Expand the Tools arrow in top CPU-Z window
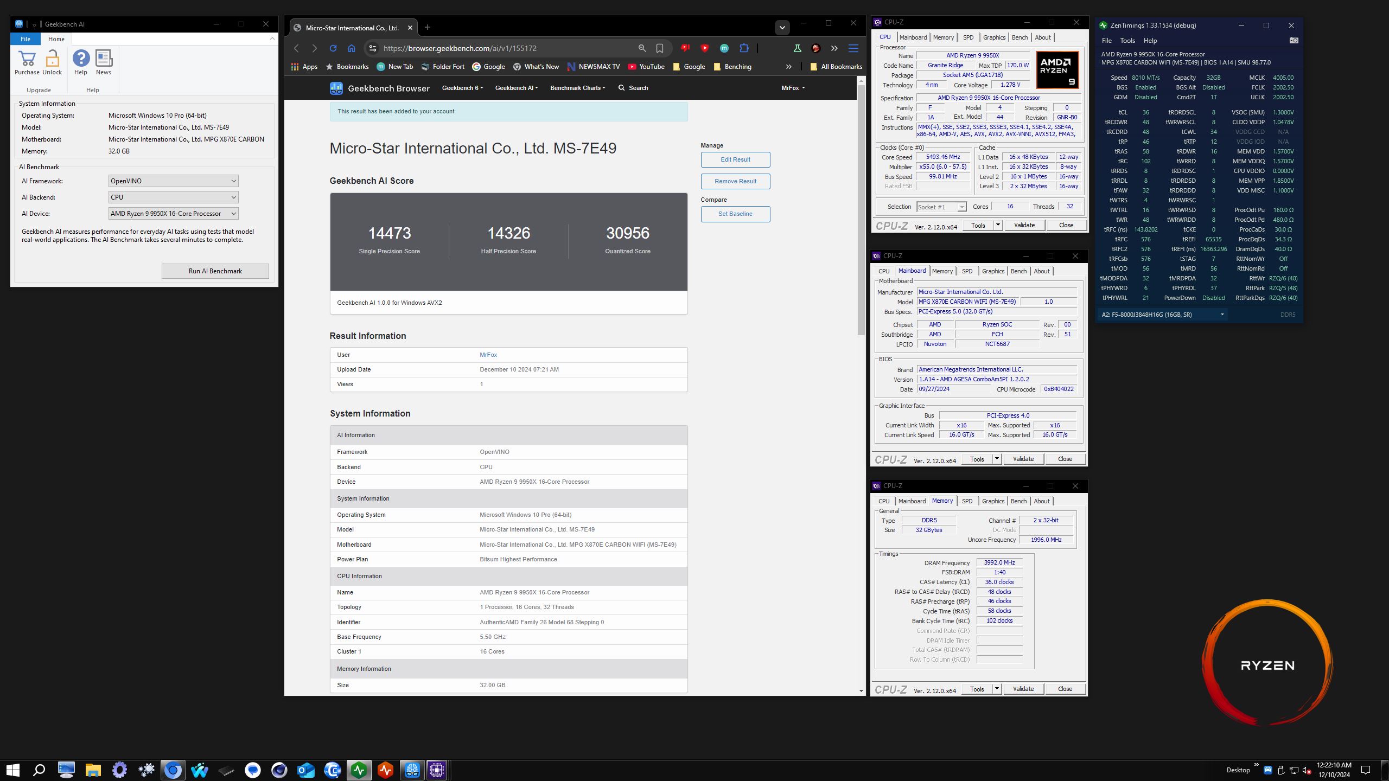1389x781 pixels. click(x=997, y=225)
